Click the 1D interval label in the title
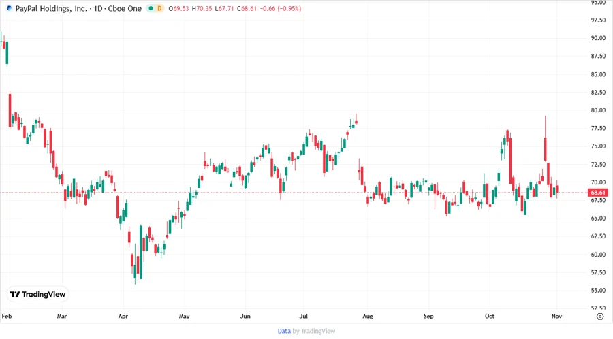613x339 pixels. [97, 9]
